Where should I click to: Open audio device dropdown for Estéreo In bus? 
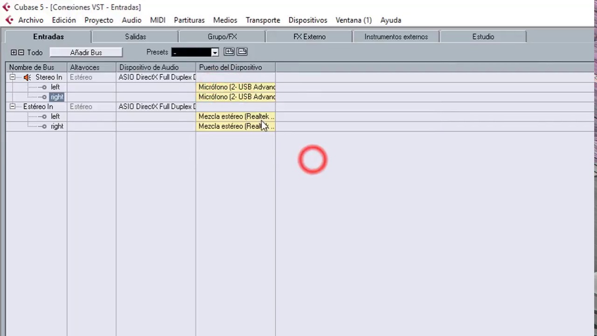coord(156,107)
